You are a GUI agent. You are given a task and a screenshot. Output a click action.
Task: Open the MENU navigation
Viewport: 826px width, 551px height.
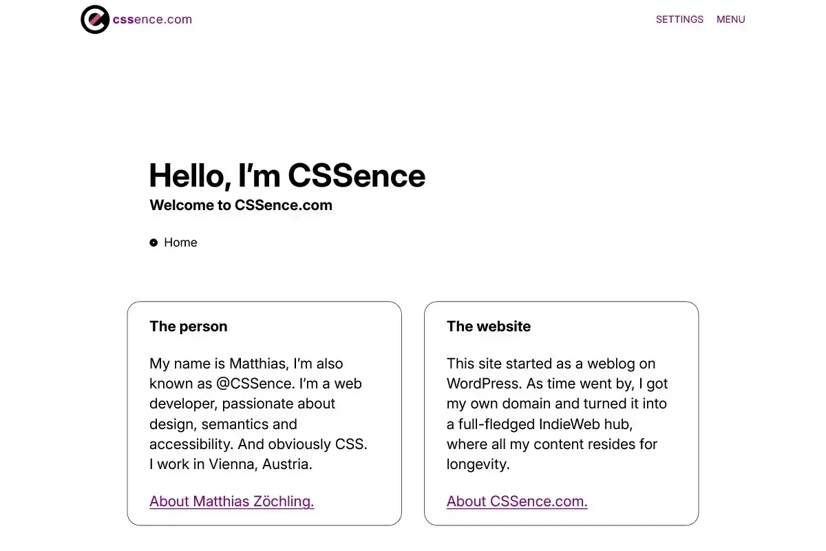(x=730, y=19)
